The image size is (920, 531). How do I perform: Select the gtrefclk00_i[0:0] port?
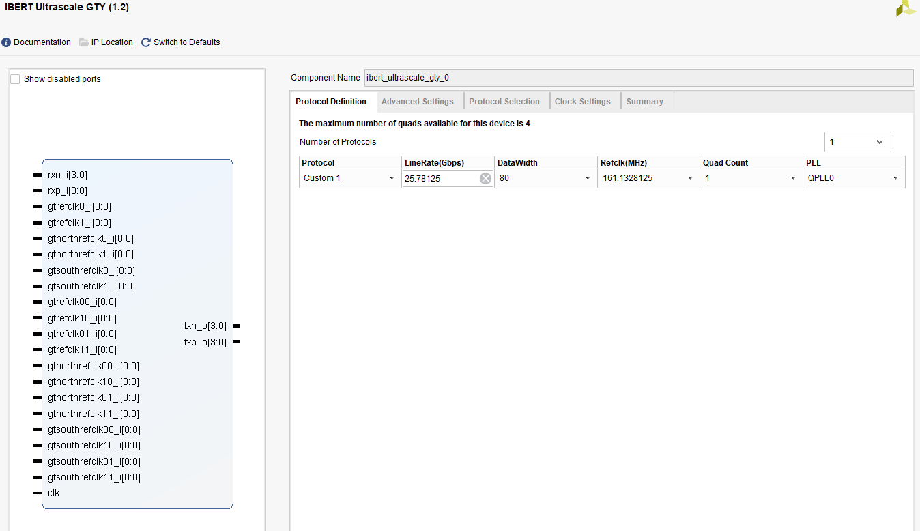[82, 302]
